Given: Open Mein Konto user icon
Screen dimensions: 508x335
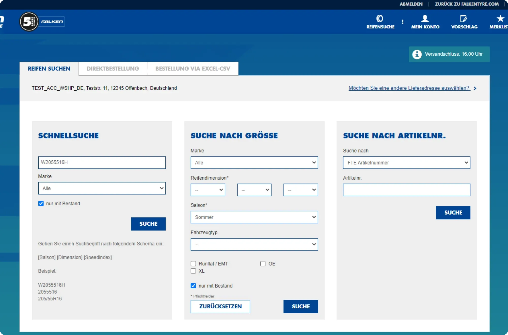Looking at the screenshot, I should (425, 19).
